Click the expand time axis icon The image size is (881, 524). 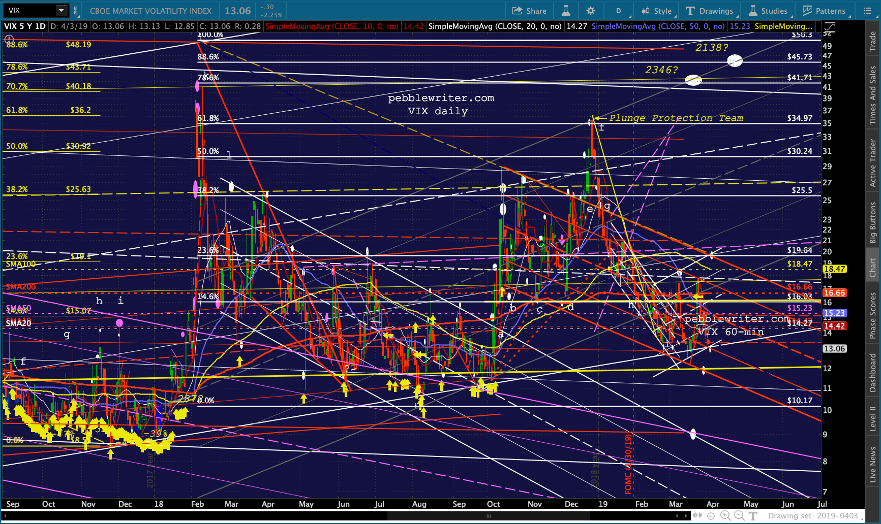click(x=697, y=516)
